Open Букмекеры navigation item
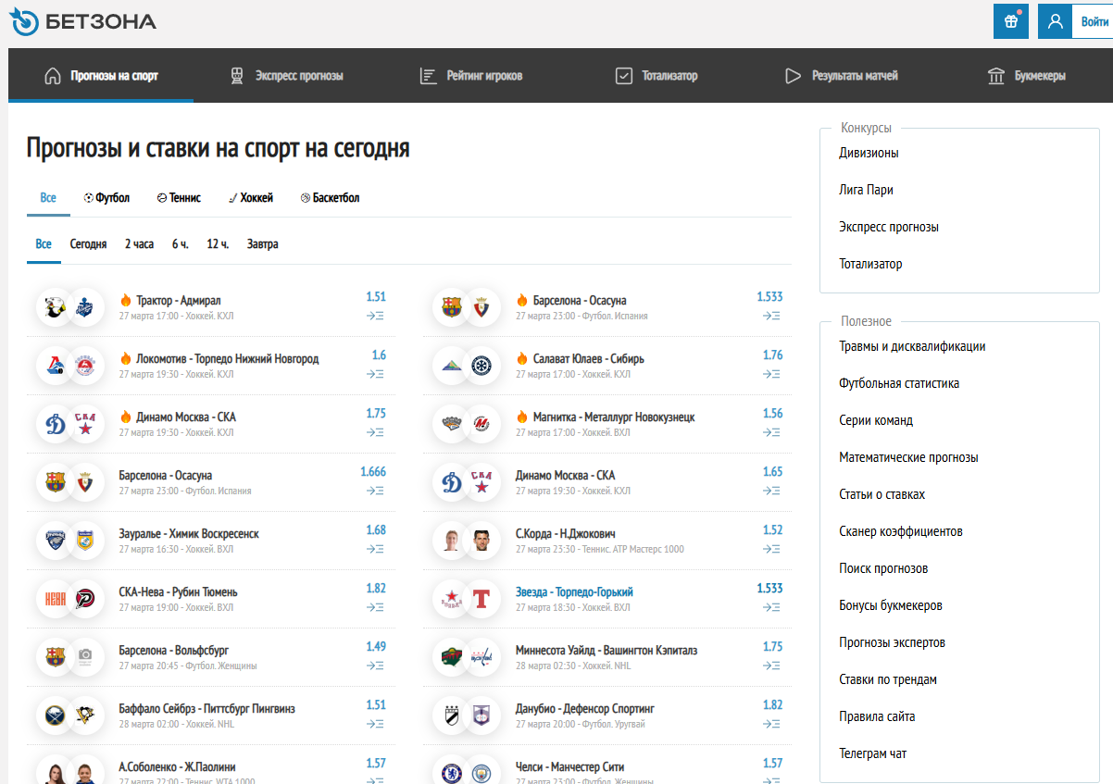The image size is (1113, 784). [x=1027, y=76]
